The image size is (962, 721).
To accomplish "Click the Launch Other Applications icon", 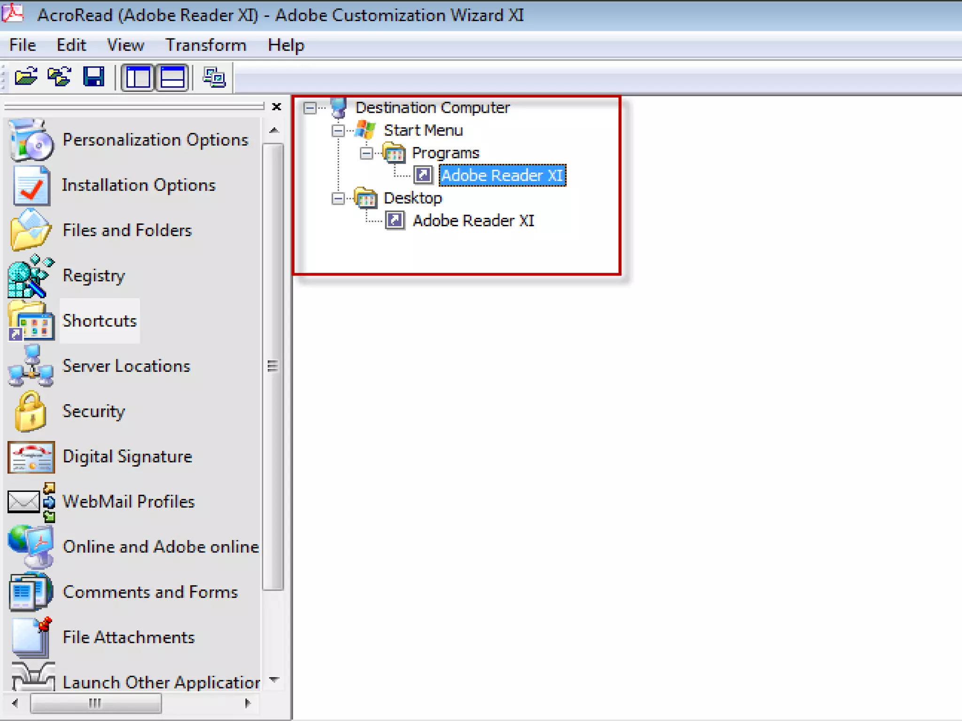I will pyautogui.click(x=33, y=677).
